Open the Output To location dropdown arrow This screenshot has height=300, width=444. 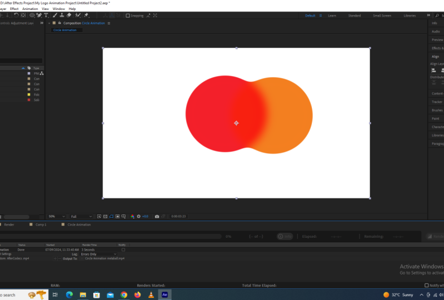(82, 259)
